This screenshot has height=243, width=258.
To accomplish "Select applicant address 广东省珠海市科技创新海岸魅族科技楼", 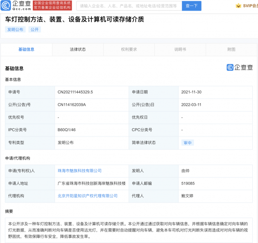I will (92, 184).
